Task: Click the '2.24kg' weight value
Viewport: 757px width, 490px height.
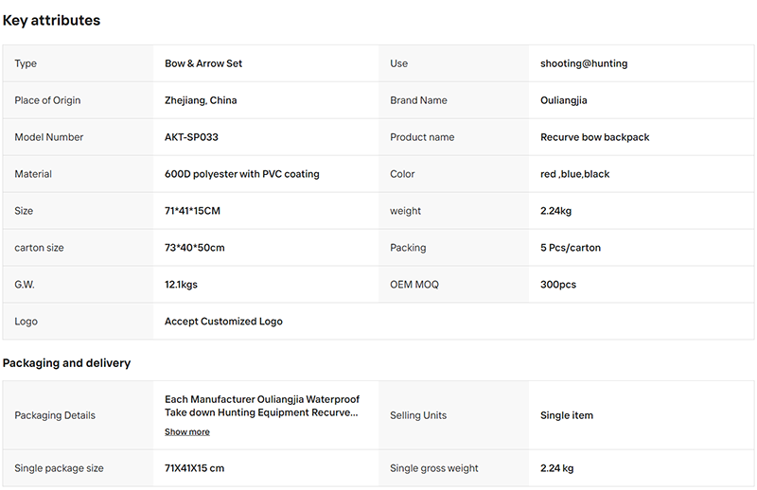Action: pos(555,211)
